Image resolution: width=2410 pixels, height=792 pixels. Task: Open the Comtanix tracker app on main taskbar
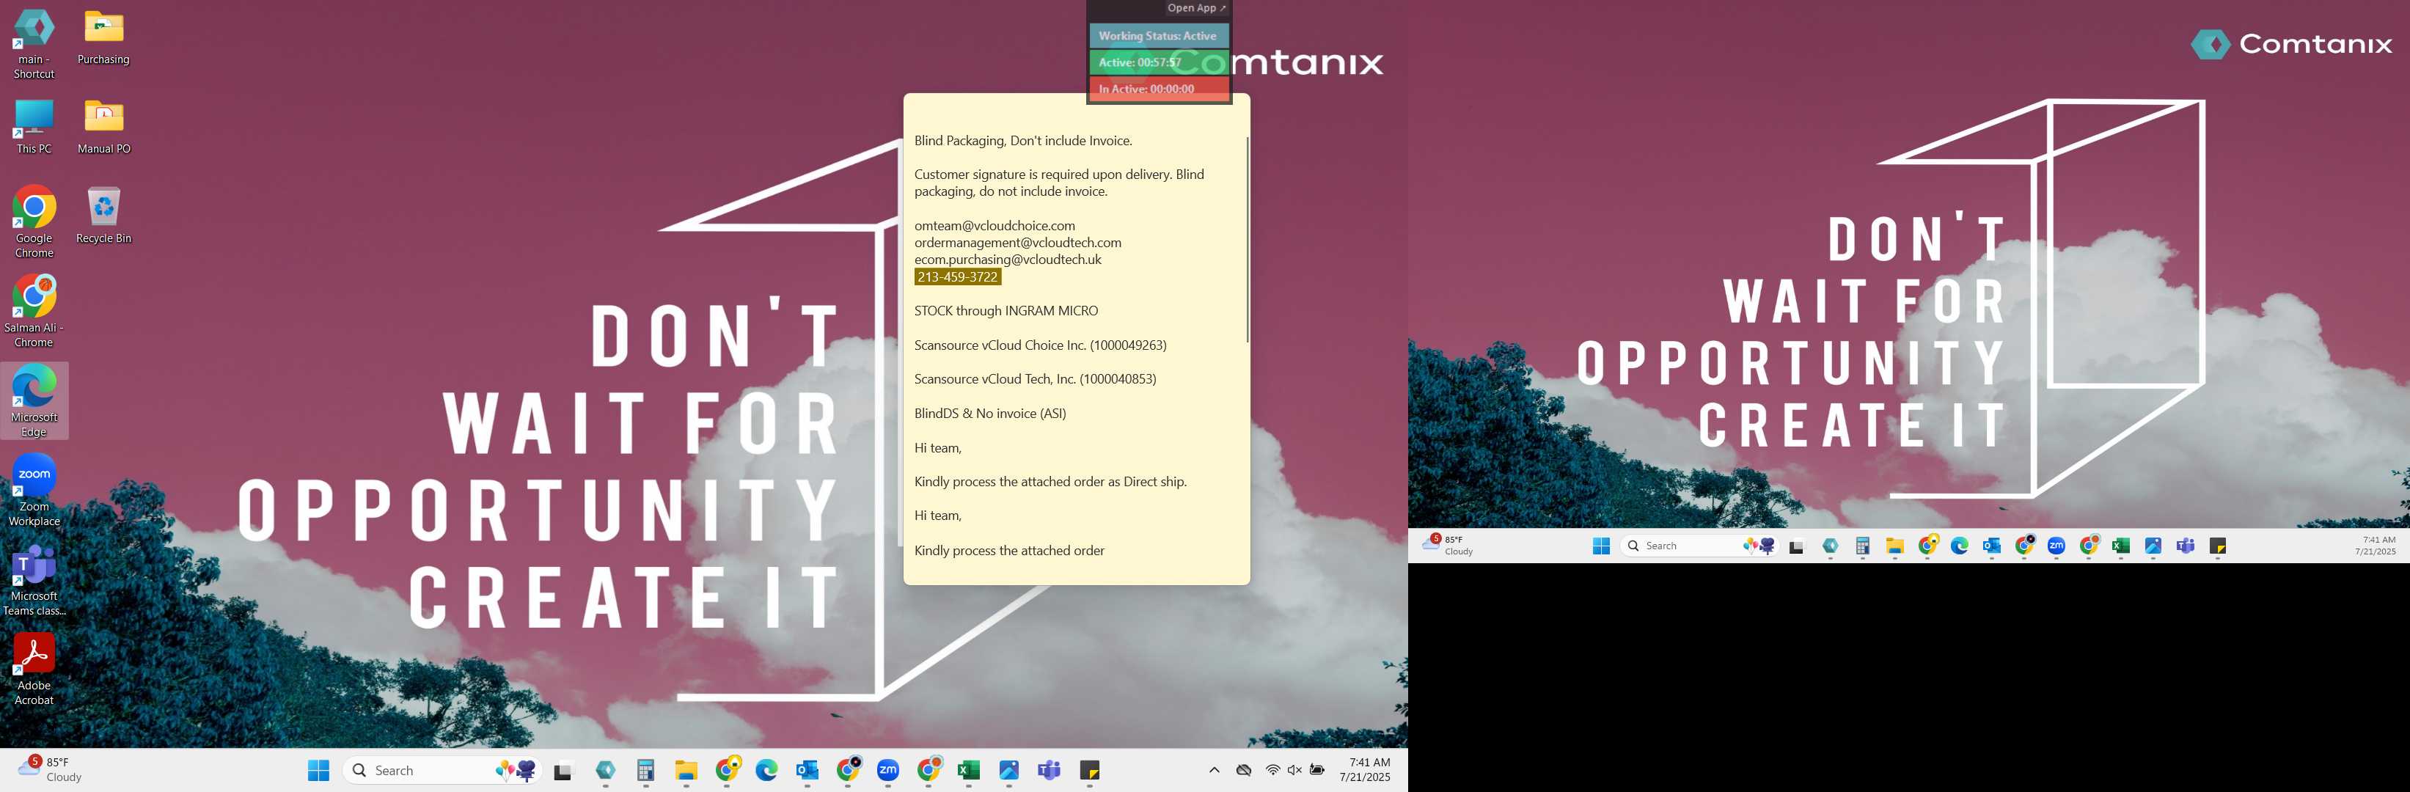pos(605,771)
